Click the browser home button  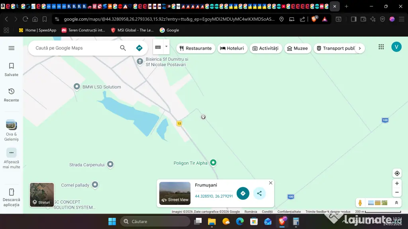(35, 19)
